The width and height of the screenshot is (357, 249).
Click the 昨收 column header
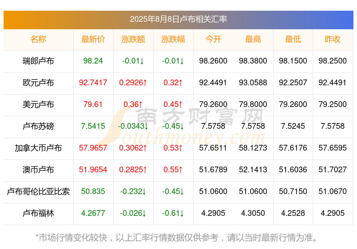(333, 39)
